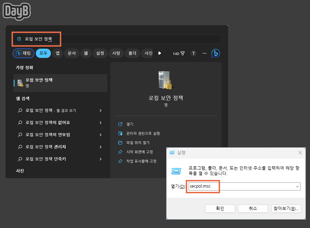Click the 찾아보기(B)... button

[x=286, y=208]
